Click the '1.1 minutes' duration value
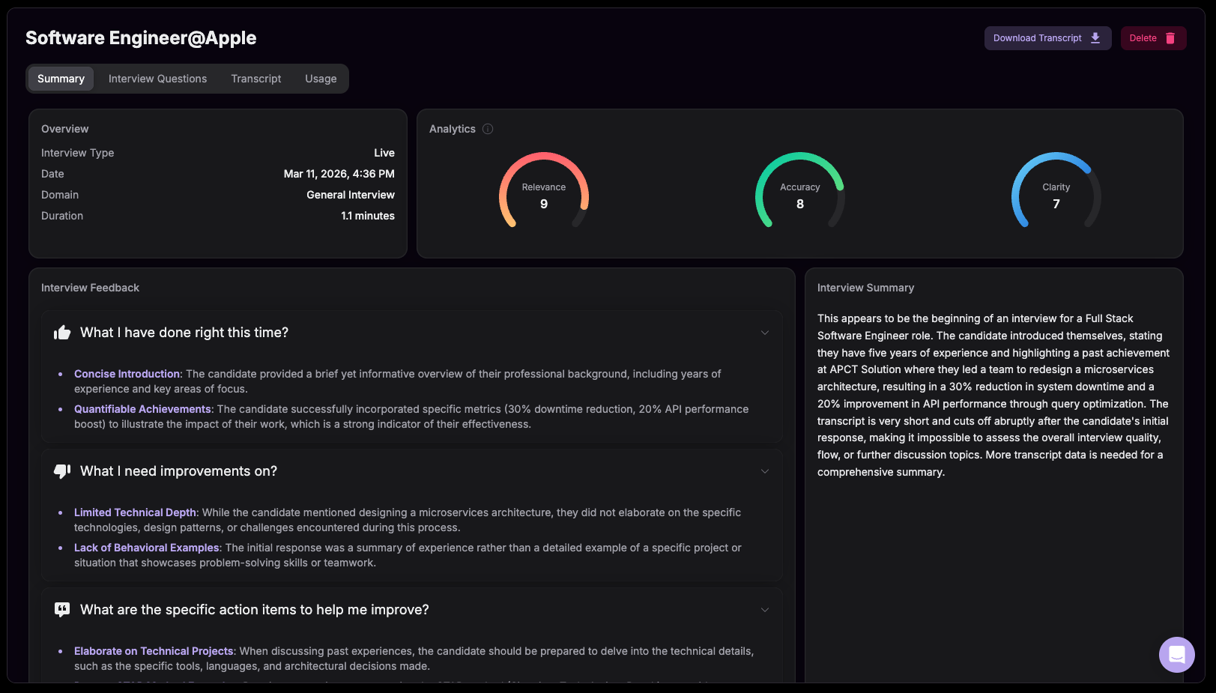This screenshot has width=1216, height=693. (368, 216)
